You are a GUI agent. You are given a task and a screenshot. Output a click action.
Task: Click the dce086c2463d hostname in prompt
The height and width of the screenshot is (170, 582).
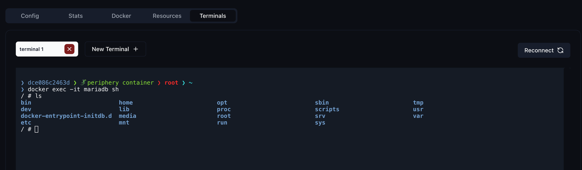[49, 83]
